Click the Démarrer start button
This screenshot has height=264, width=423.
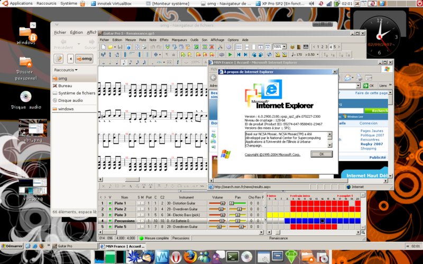(x=12, y=246)
